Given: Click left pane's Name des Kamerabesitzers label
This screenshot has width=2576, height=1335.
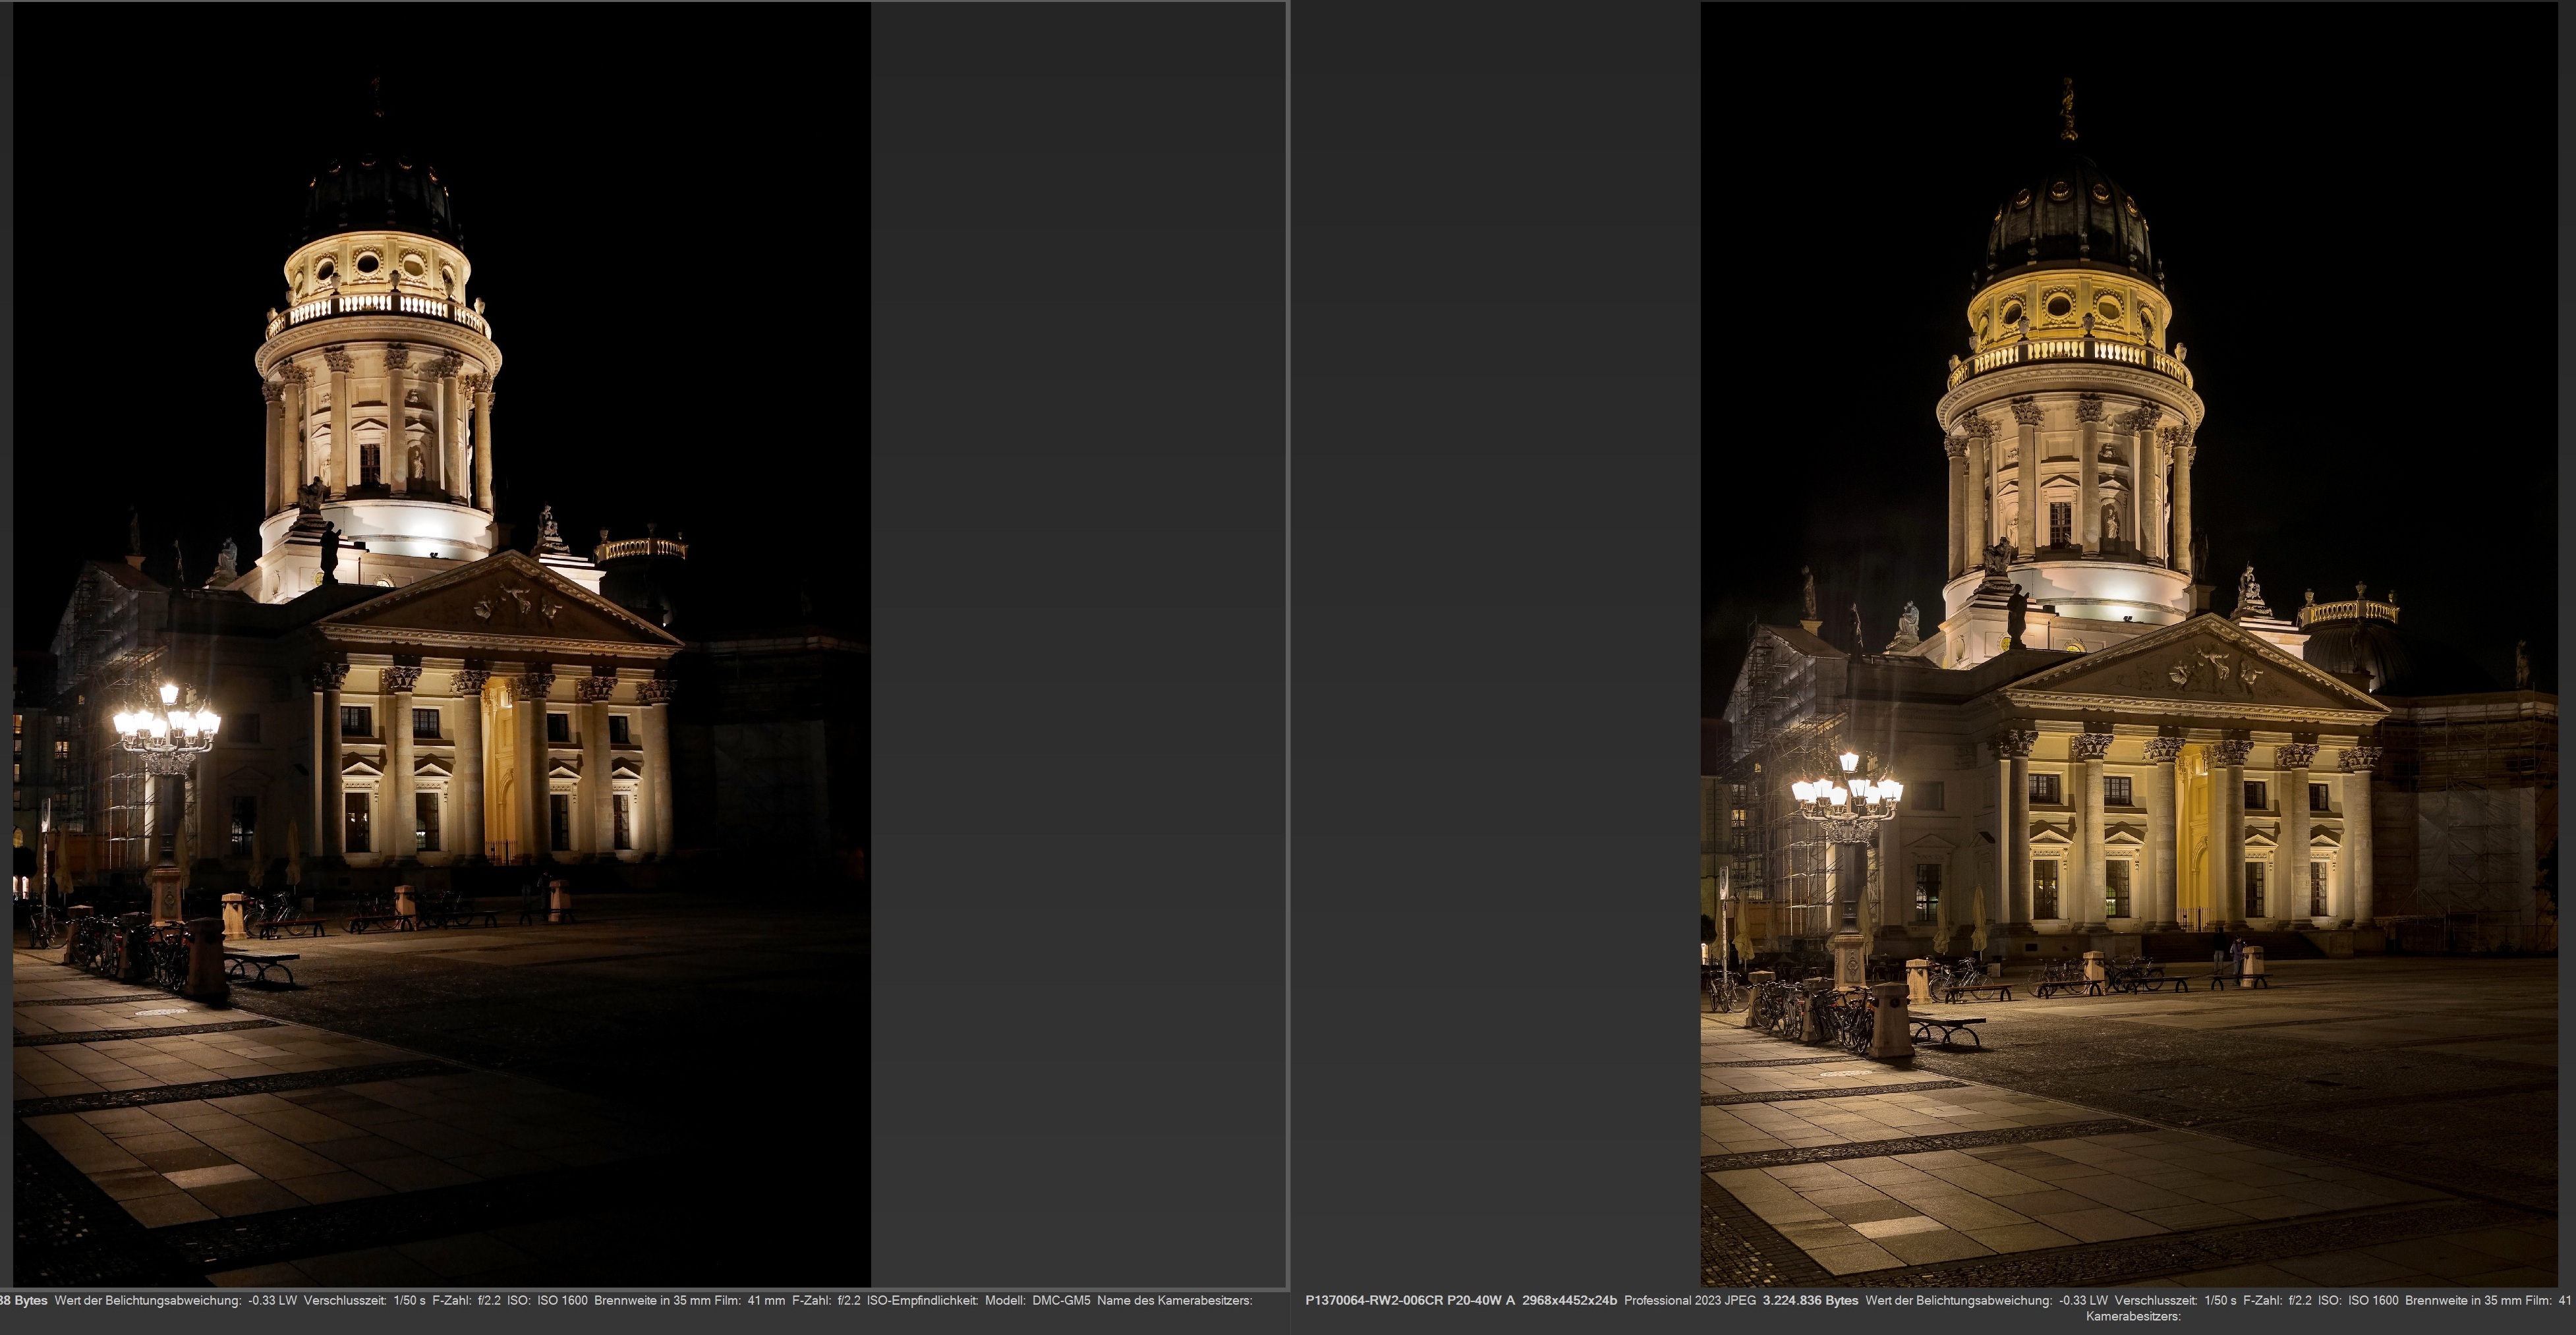Looking at the screenshot, I should click(1174, 1301).
